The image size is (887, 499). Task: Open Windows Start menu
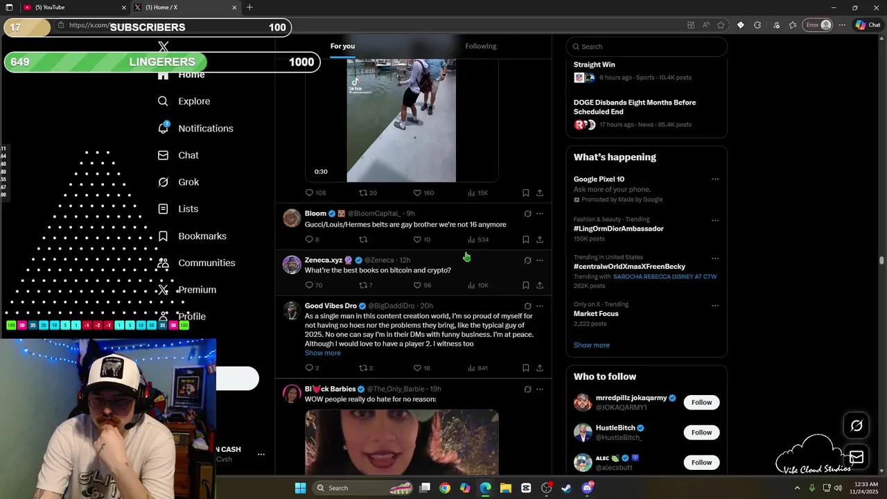[300, 488]
